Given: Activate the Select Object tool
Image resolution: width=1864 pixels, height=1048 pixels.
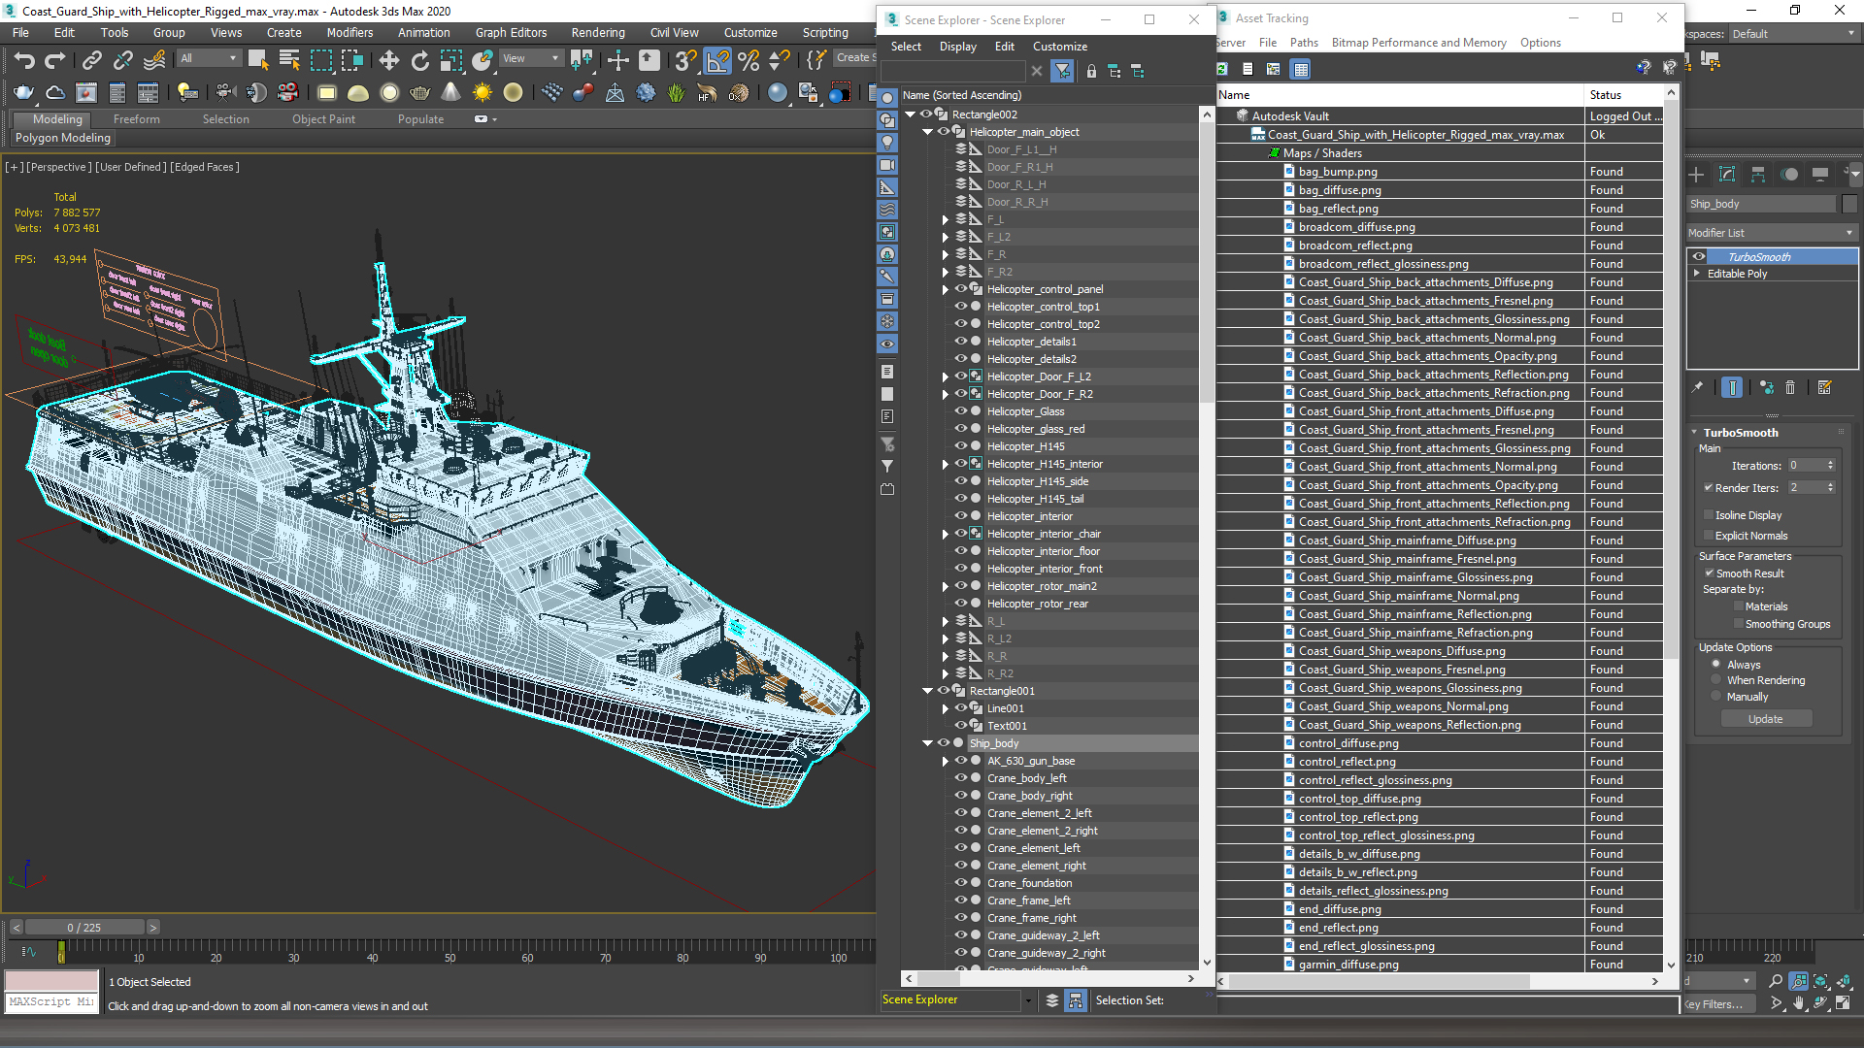Looking at the screenshot, I should pos(258,60).
